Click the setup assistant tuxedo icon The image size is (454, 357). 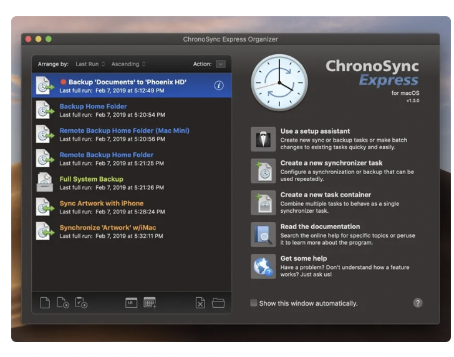click(263, 139)
